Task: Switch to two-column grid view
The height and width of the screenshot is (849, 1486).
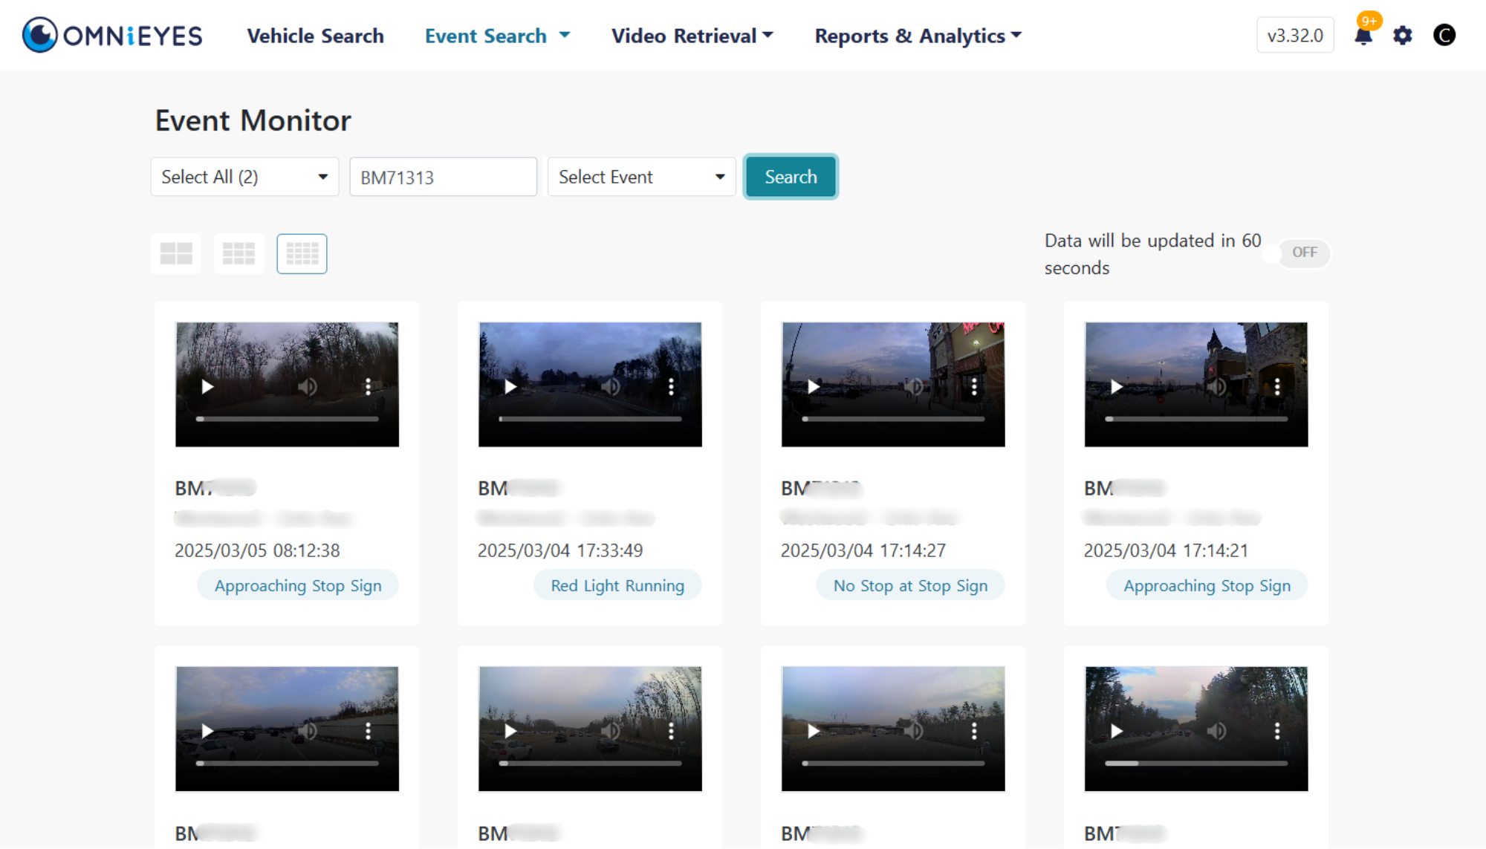Action: pyautogui.click(x=176, y=254)
